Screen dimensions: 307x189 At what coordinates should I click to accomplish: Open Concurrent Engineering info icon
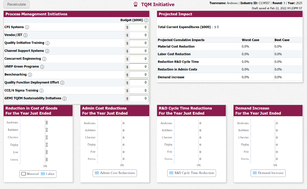[x=44, y=59]
